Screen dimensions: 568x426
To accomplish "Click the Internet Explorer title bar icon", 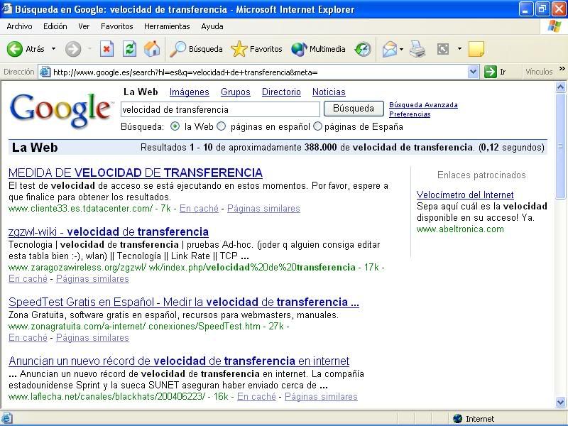I will (x=7, y=9).
